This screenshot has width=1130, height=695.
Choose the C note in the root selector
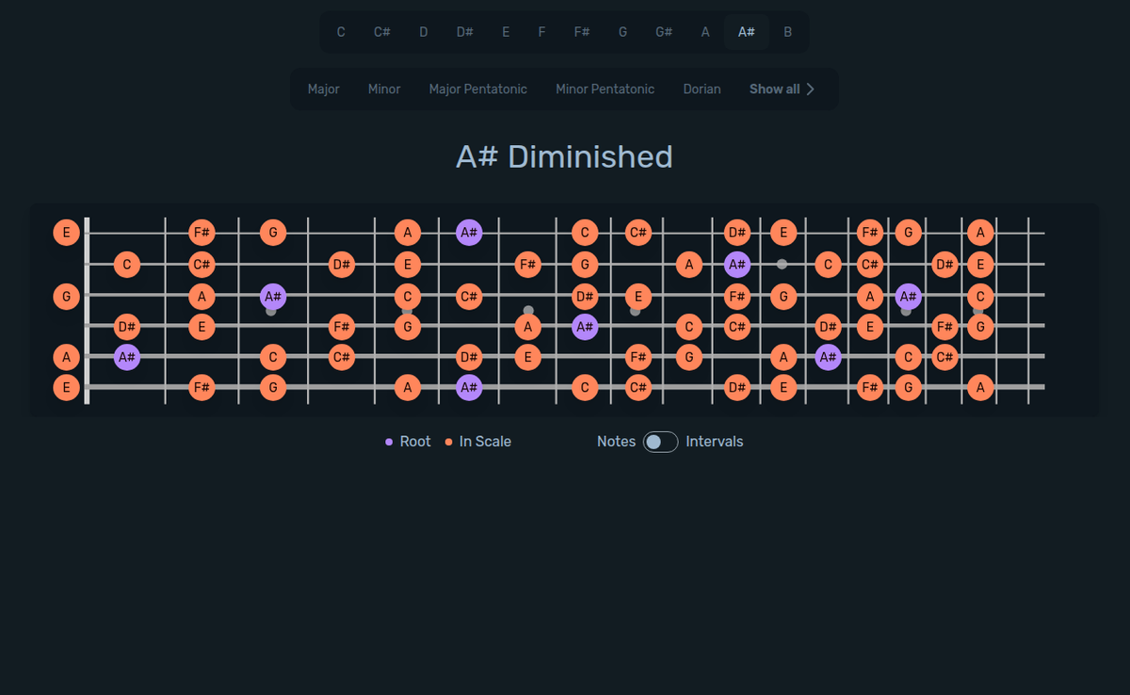point(341,31)
